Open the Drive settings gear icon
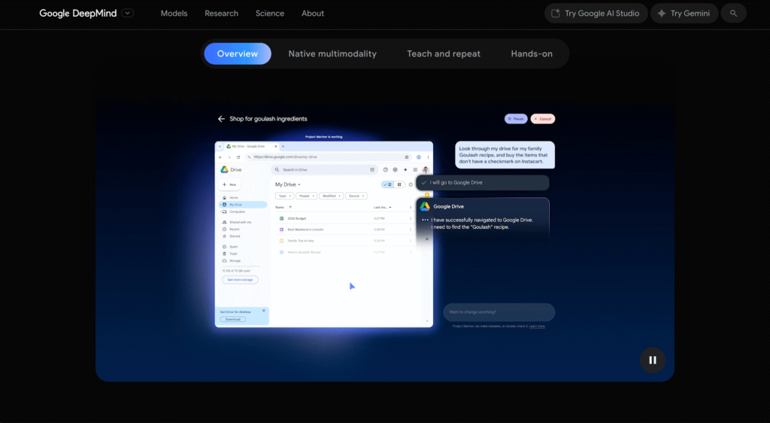The image size is (770, 423). [x=395, y=169]
